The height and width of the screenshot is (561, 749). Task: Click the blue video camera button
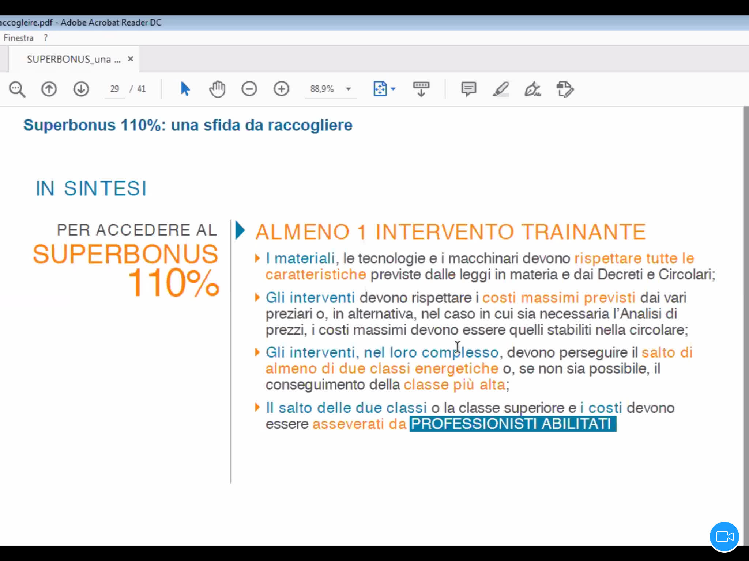724,537
